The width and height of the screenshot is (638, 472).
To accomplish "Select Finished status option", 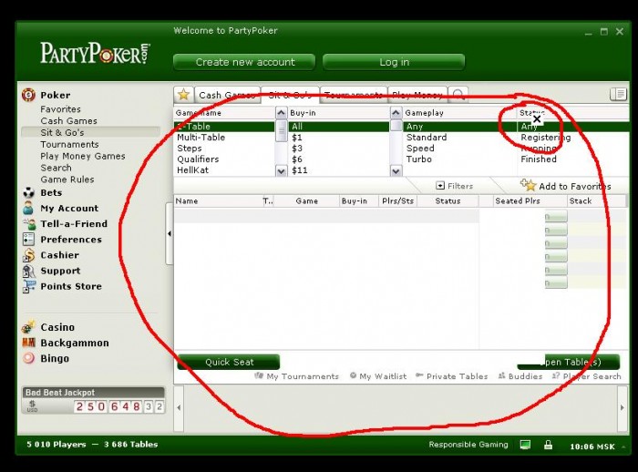I will pos(539,159).
